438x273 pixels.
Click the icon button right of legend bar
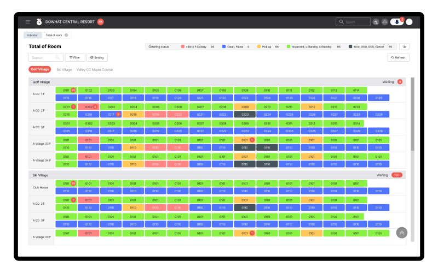pyautogui.click(x=404, y=46)
